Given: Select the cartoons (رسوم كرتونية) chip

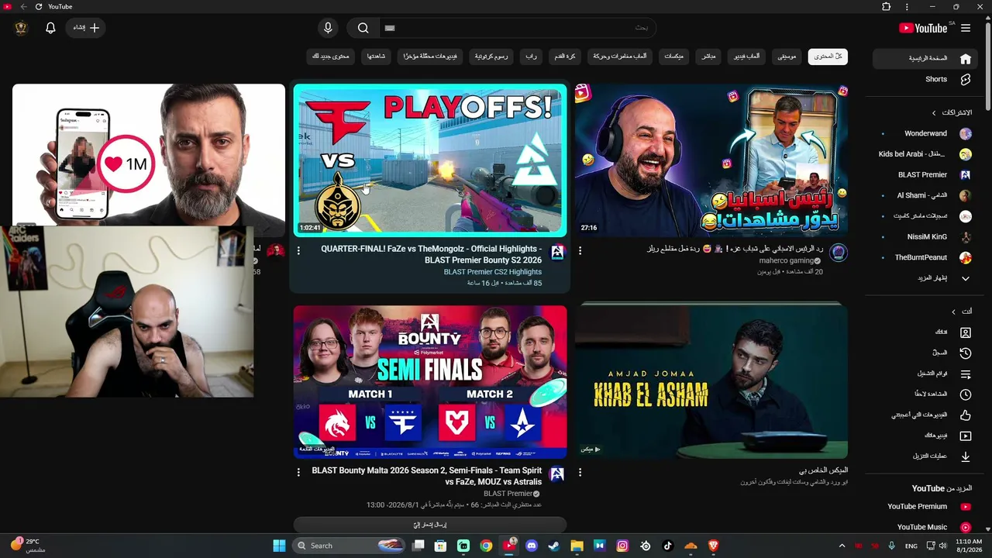Looking at the screenshot, I should click(x=491, y=57).
